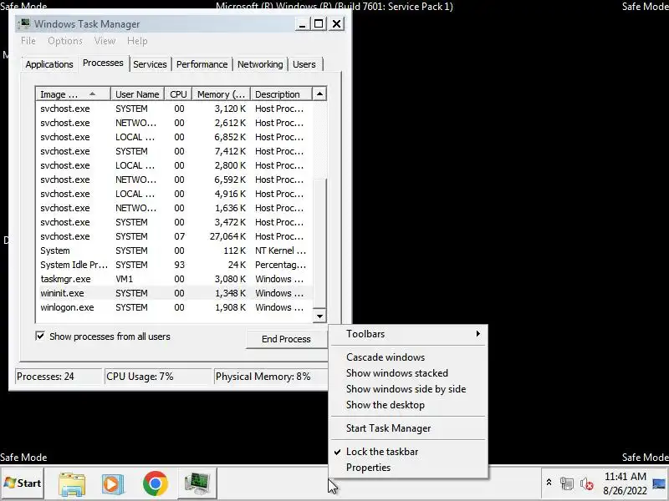
Task: Select svchost.exe using 2,800 K memory
Action: [x=174, y=165]
